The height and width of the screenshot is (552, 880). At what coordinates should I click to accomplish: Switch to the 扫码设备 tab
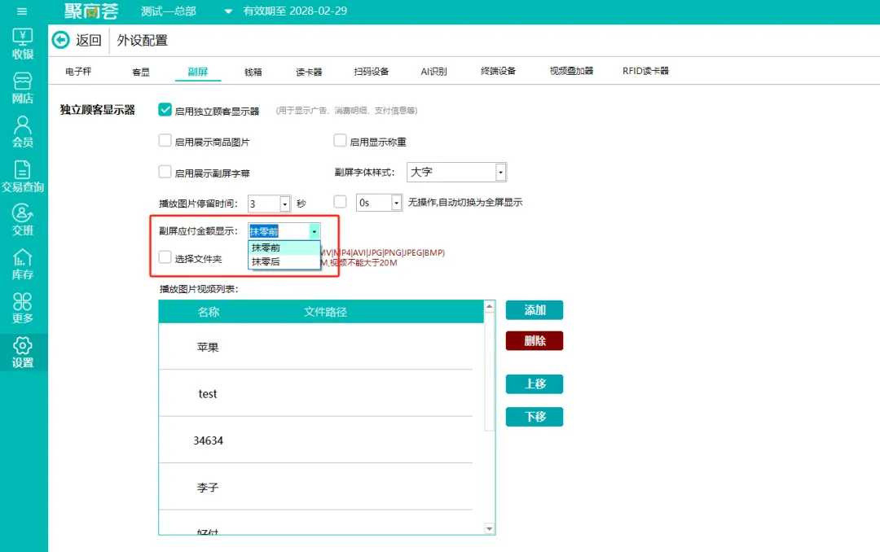tap(371, 72)
